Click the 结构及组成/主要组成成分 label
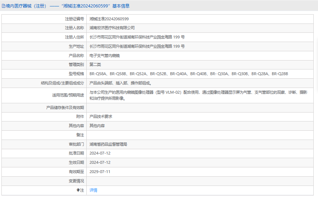 [x=62, y=83]
